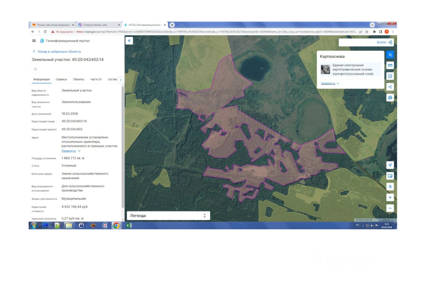This screenshot has width=426, height=302.
Task: Share the current map view
Action: point(390,87)
